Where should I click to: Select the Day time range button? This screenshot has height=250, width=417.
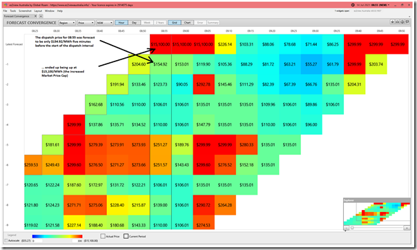[135, 23]
